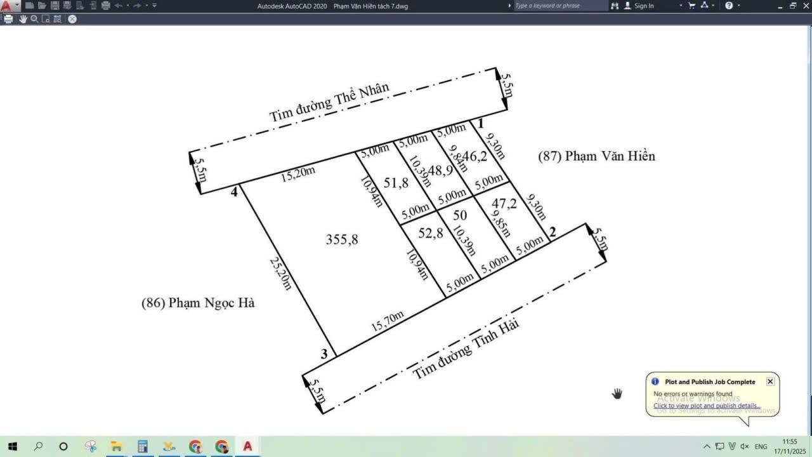Toggle the ENG language indicator in taskbar
The height and width of the screenshot is (457, 812).
pos(759,446)
